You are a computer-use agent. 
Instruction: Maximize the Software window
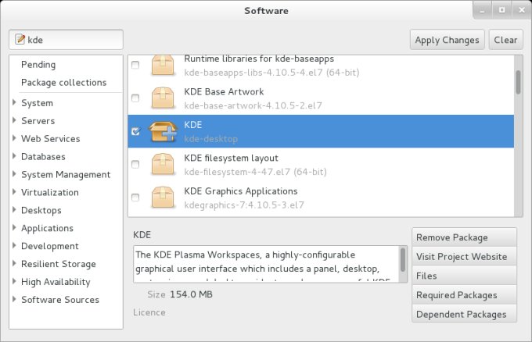pyautogui.click(x=501, y=10)
